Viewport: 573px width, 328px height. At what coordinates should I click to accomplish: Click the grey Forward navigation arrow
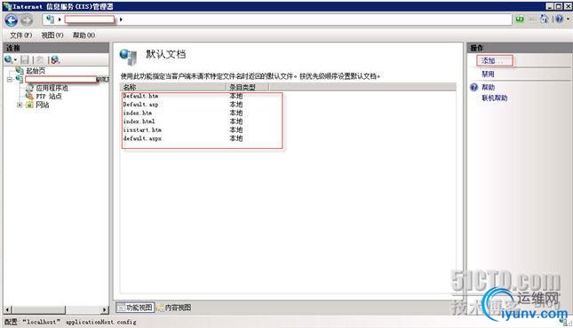point(27,20)
